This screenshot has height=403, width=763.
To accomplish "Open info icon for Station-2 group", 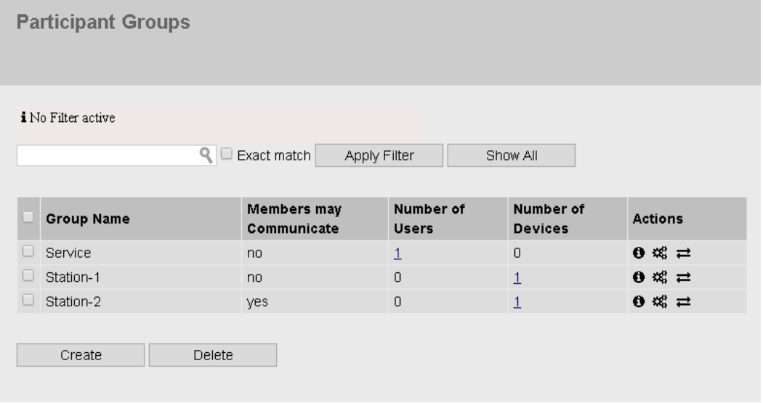I will pyautogui.click(x=637, y=301).
